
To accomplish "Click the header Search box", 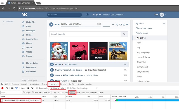I will [64, 15].
